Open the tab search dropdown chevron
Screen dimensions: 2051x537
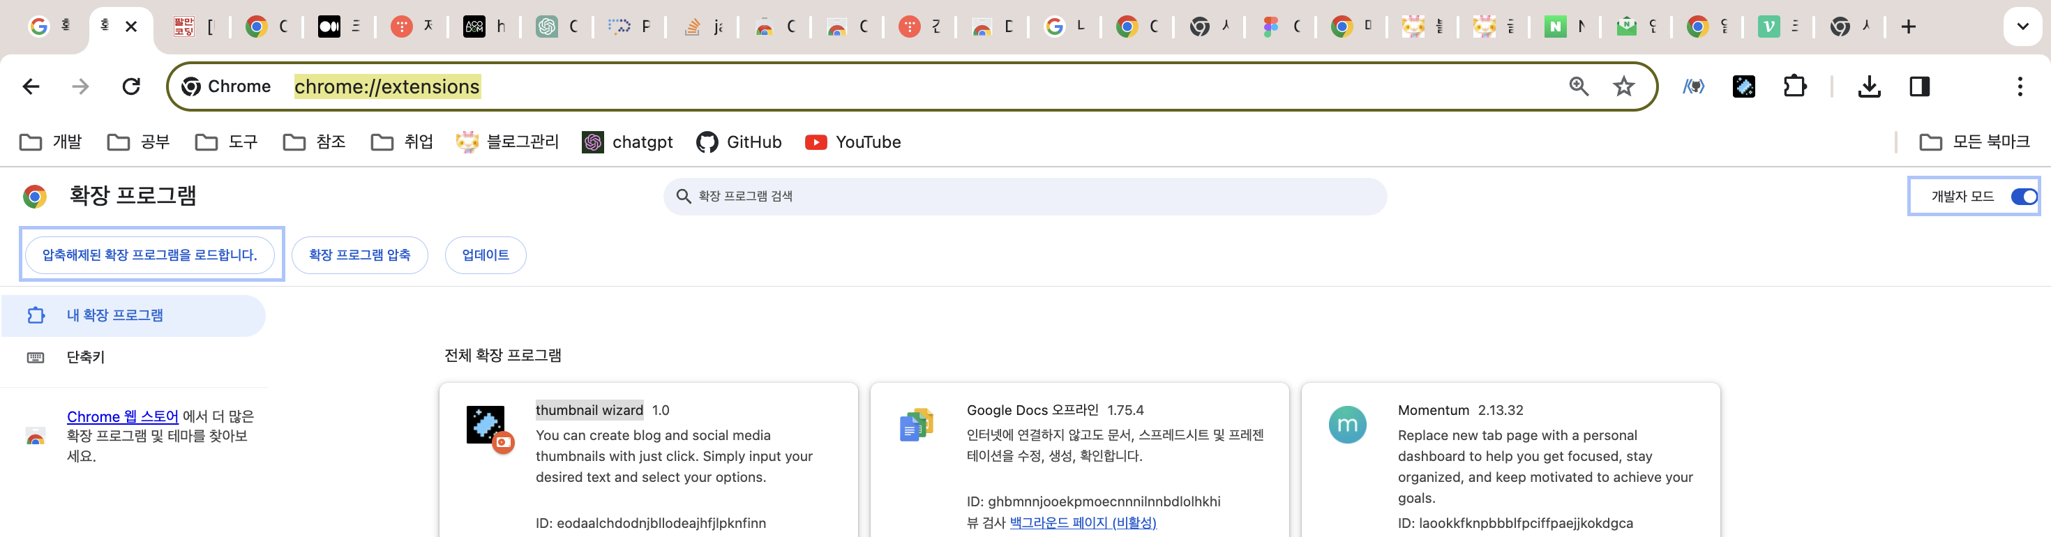(2022, 27)
